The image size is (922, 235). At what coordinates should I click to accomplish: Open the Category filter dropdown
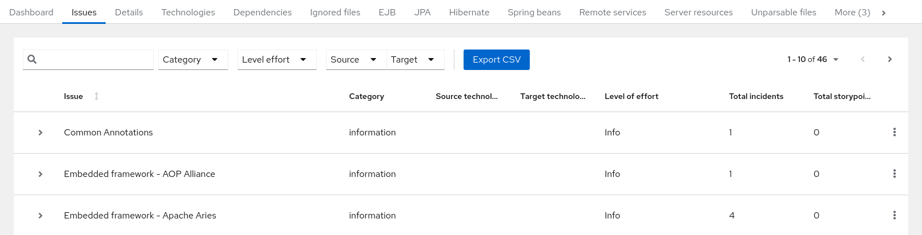point(192,60)
